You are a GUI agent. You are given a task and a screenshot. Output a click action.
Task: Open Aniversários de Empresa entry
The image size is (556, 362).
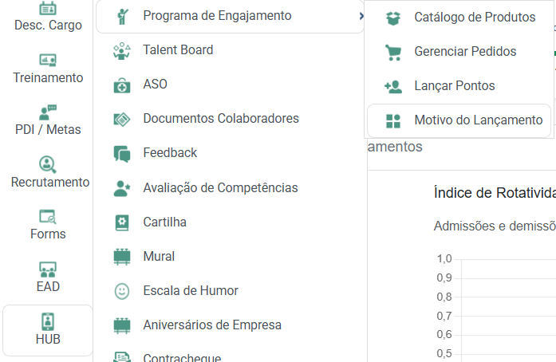pyautogui.click(x=211, y=325)
